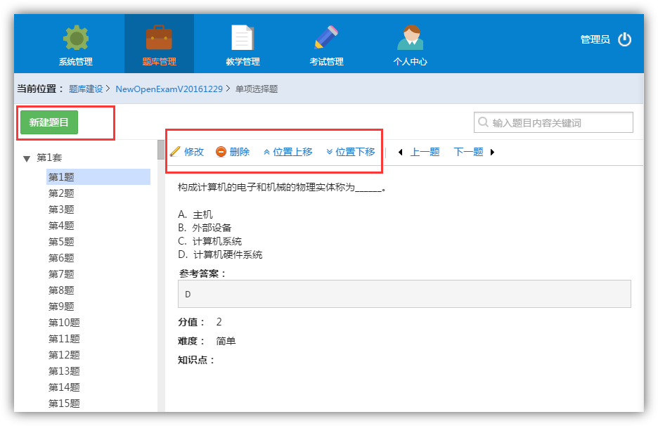The width and height of the screenshot is (658, 426).
Task: Select 第10题 in the list
Action: (x=64, y=323)
